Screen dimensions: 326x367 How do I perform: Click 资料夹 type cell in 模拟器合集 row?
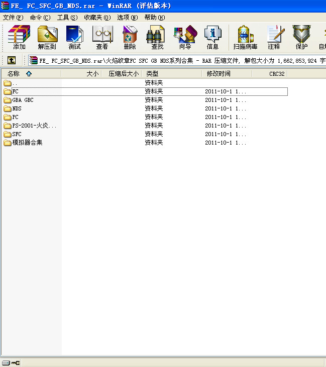154,143
